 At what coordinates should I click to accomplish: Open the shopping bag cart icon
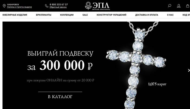click(188, 6)
